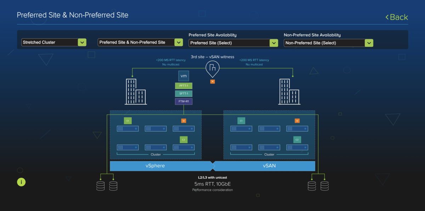Click the green C2 component in the preferred cluster
425x211 pixels.
click(183, 139)
